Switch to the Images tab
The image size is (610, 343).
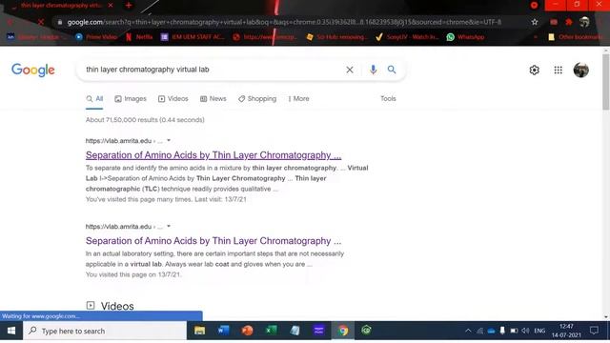tap(131, 99)
